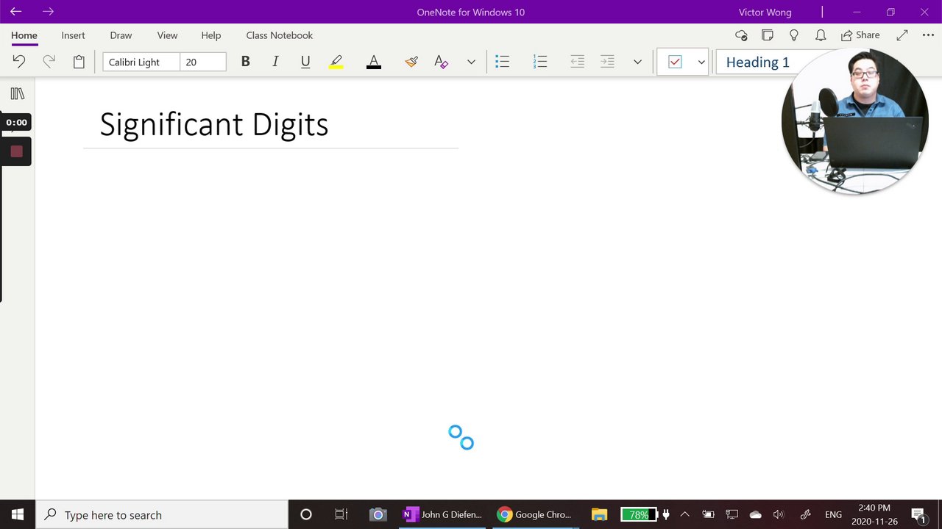The image size is (942, 529).
Task: Add a To Do checkbox tag
Action: coord(675,62)
